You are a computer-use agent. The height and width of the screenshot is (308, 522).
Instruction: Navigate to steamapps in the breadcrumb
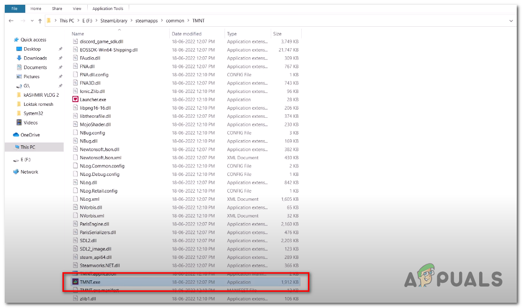146,21
